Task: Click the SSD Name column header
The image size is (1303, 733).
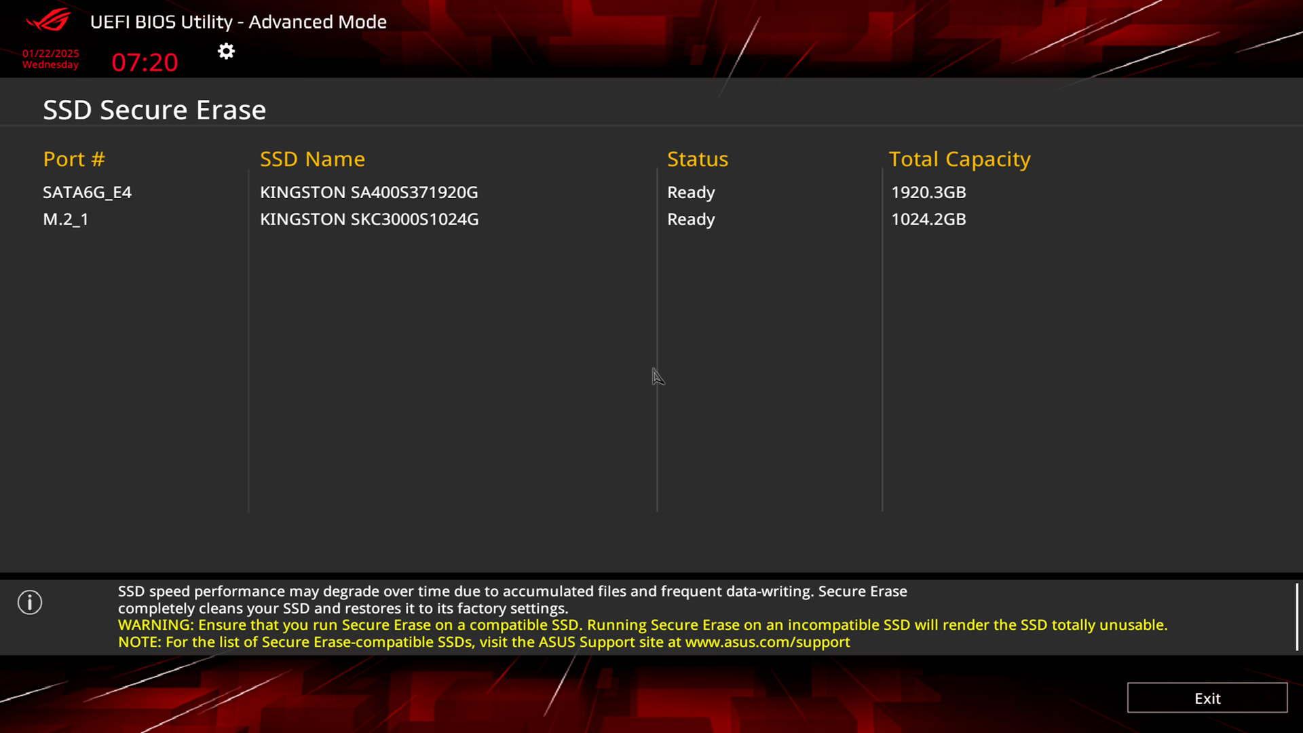Action: pos(312,159)
